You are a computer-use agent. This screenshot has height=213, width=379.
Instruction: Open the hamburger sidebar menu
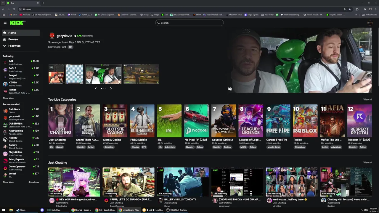pyautogui.click(x=5, y=23)
